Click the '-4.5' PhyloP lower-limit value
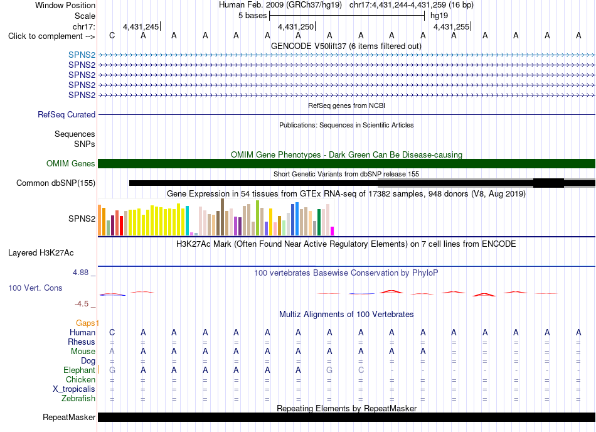This screenshot has height=432, width=596. point(82,303)
